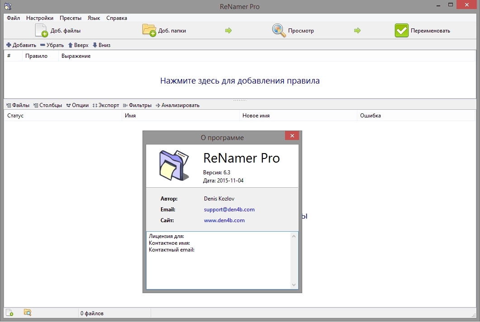
Task: Click the Доб. файлы label
Action: 66,31
